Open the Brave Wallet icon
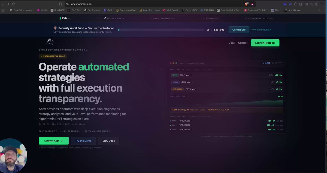This screenshot has height=173, width=327. click(306, 4)
